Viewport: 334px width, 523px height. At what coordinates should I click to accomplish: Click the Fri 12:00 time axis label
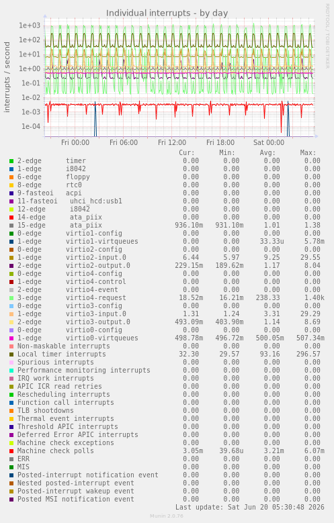click(x=172, y=142)
